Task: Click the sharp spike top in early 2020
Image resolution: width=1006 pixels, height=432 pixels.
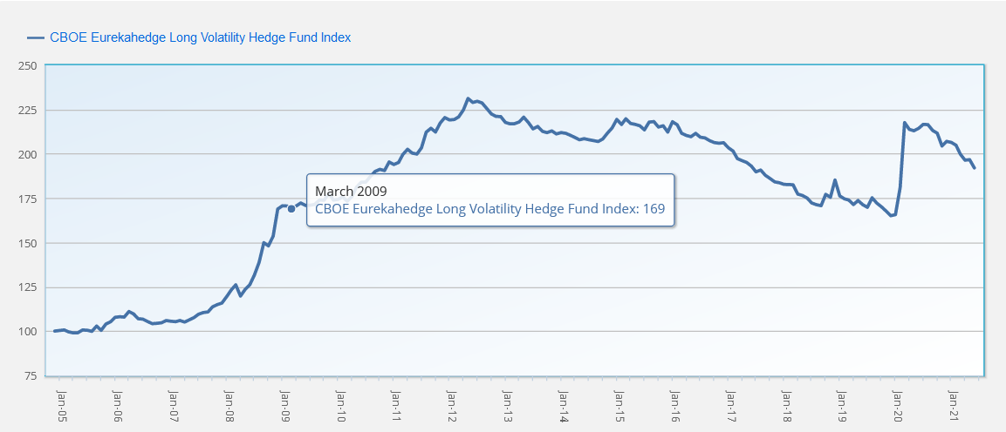Action: (x=905, y=123)
